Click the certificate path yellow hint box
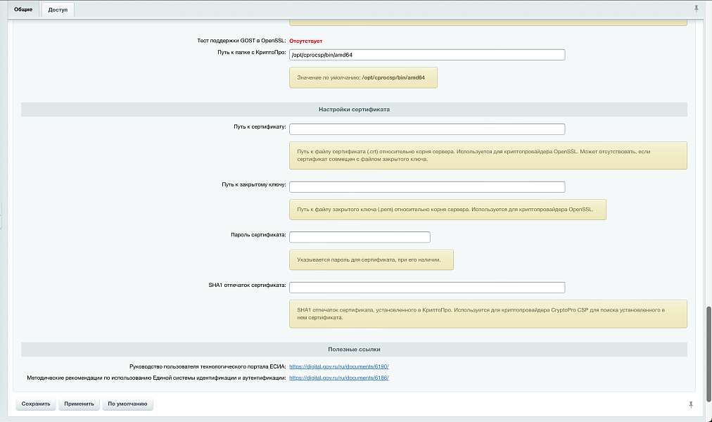Viewport: 712px width, 422px height. [x=488, y=155]
